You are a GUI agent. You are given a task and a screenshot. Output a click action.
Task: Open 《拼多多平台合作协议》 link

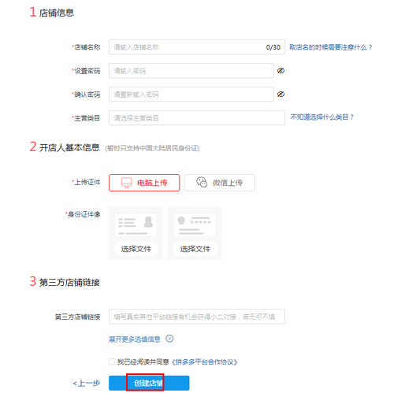(x=204, y=362)
